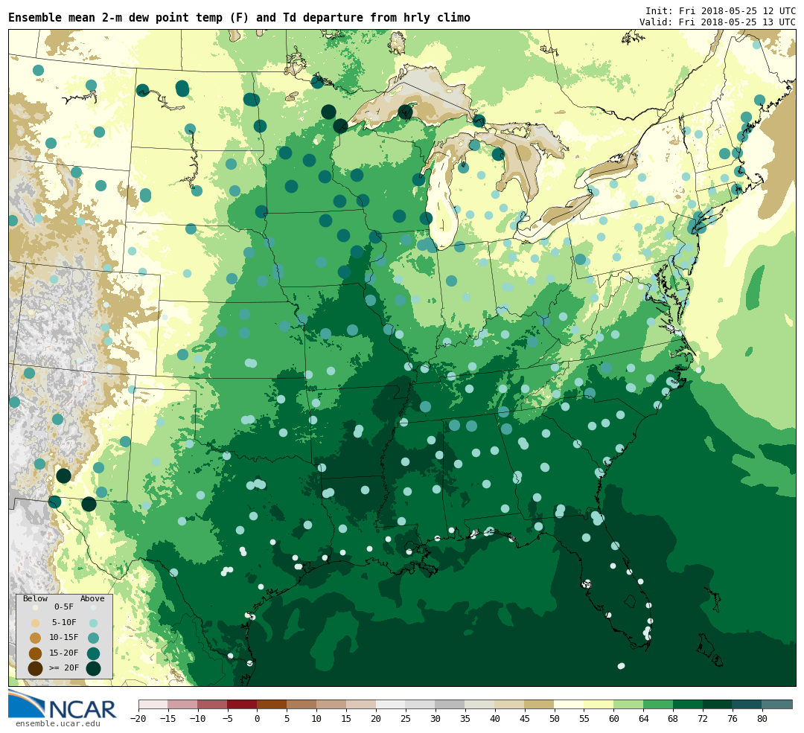This screenshot has height=733, width=804.
Task: Click the color bar segment between -15 and -10
Action: pos(183,704)
